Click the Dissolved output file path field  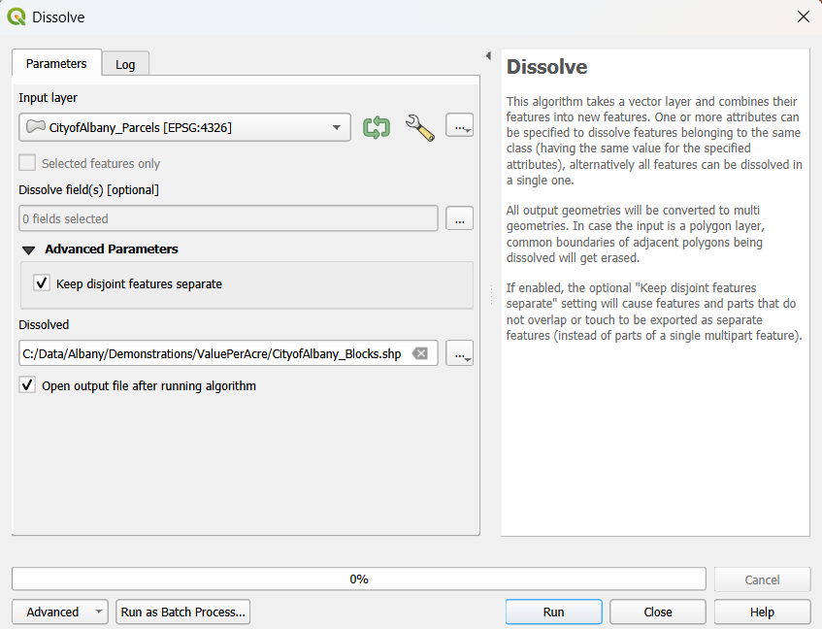[214, 354]
